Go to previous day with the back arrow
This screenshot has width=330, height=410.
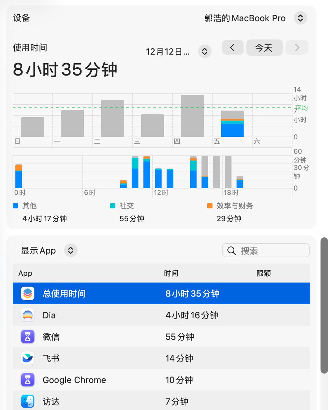point(233,47)
